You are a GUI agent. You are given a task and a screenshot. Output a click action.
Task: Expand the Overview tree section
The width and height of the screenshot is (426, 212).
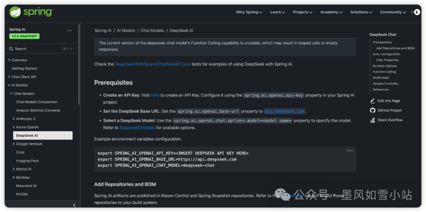(x=9, y=60)
